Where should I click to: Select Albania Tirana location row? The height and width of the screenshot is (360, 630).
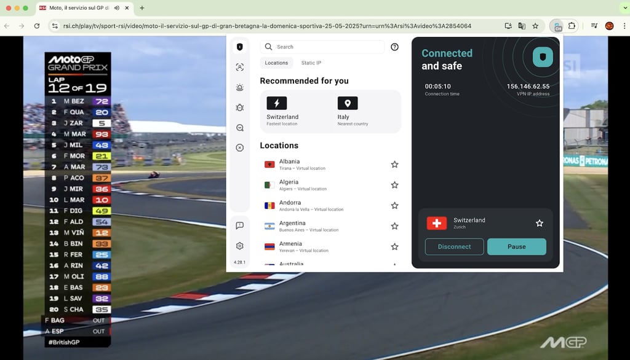pos(330,165)
